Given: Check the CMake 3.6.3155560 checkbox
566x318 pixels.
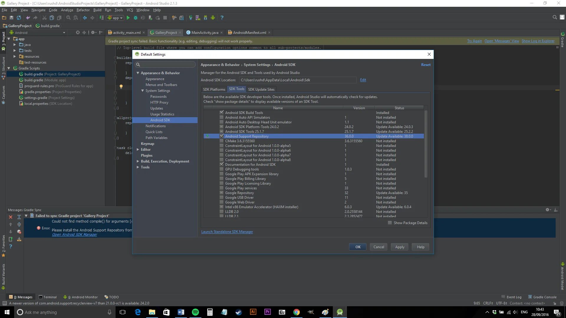Looking at the screenshot, I should (222, 141).
